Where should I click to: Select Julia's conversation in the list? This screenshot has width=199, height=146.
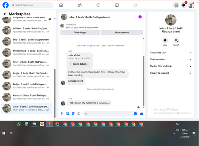(x=27, y=108)
